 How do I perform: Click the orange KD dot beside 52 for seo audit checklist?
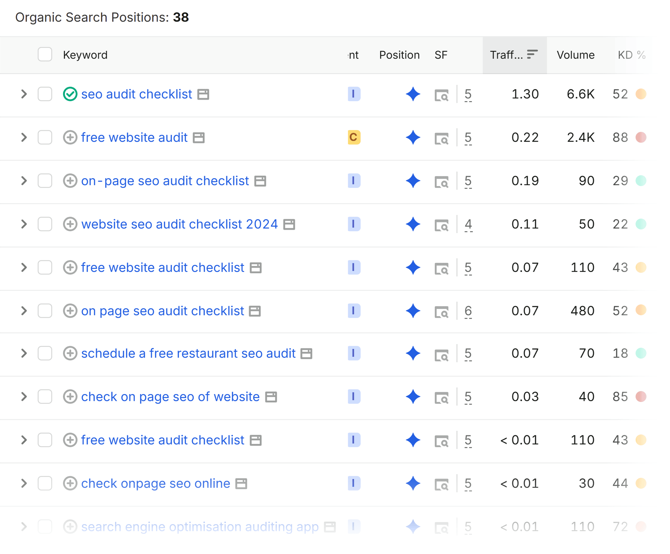tap(641, 94)
